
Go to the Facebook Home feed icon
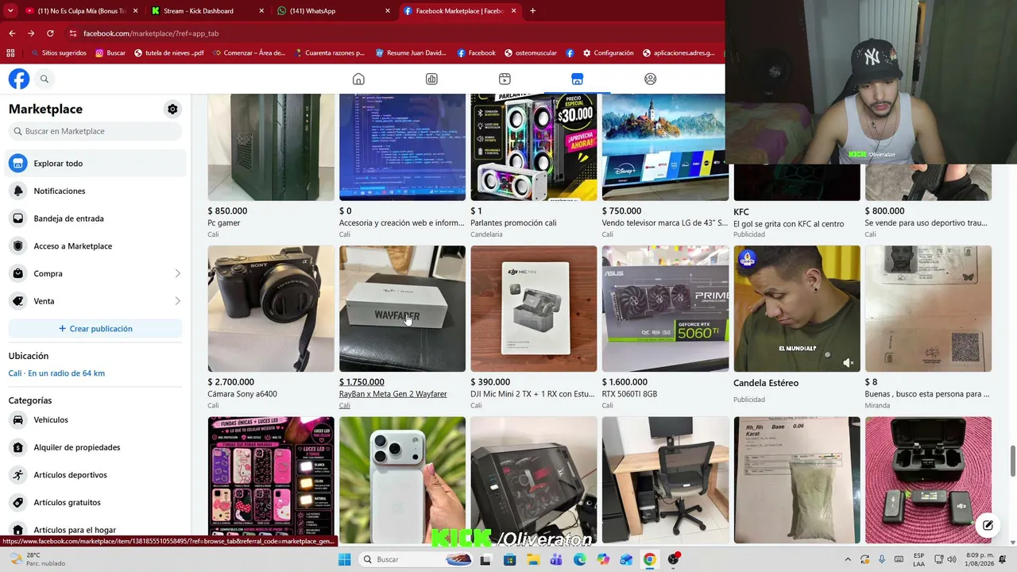(358, 79)
